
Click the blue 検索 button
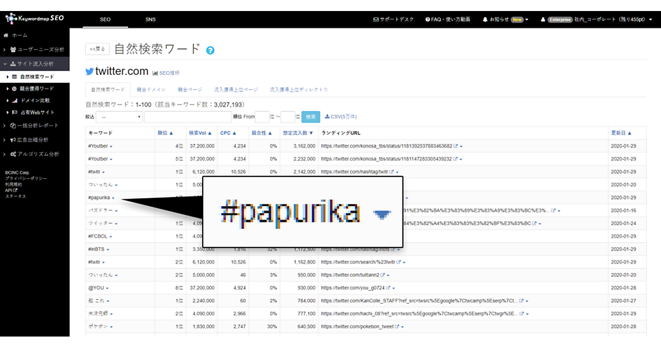click(311, 117)
